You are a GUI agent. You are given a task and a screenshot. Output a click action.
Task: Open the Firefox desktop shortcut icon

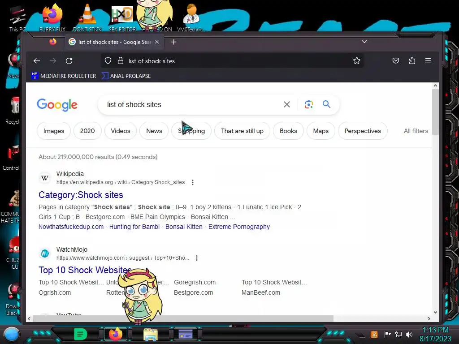point(52,17)
